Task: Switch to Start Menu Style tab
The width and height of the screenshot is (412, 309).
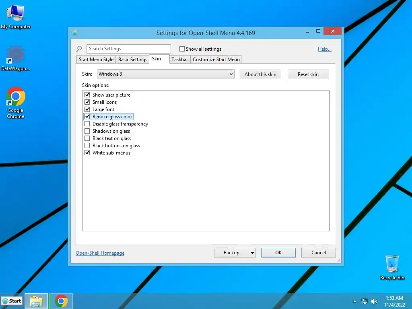Action: pos(96,60)
